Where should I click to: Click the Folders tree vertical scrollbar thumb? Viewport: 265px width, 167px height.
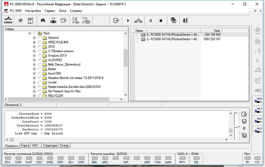[125, 58]
